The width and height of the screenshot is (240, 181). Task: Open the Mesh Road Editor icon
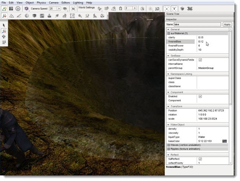click(x=64, y=16)
